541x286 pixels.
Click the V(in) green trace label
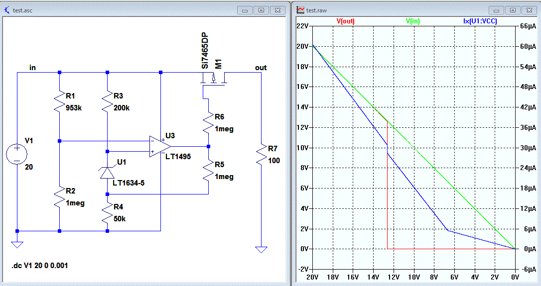[413, 21]
